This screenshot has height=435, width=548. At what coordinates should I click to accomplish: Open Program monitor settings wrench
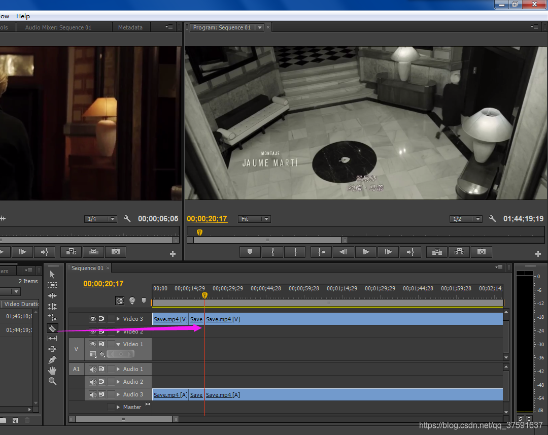pos(492,219)
